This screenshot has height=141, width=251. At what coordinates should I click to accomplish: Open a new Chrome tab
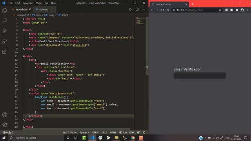[x=193, y=4]
